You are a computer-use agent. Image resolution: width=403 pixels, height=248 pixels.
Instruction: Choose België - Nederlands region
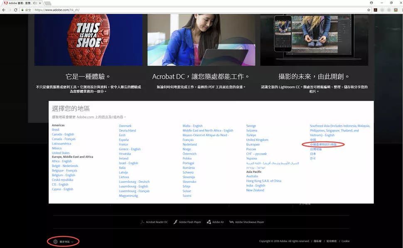[x=65, y=166]
